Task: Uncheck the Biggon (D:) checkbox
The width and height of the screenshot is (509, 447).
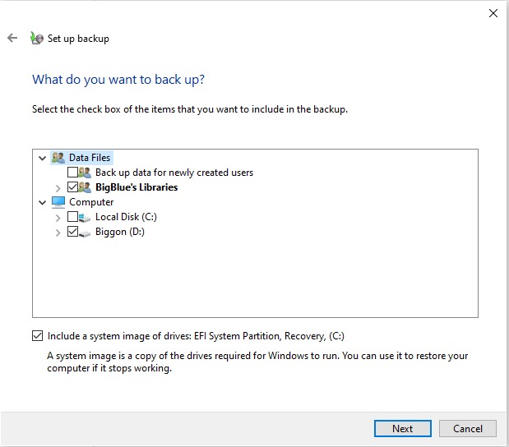Action: (x=72, y=232)
